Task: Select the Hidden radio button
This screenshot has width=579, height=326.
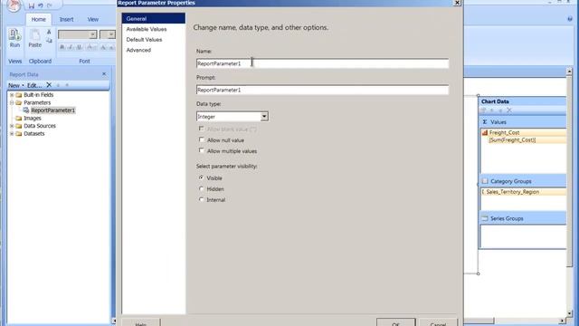Action: click(201, 189)
